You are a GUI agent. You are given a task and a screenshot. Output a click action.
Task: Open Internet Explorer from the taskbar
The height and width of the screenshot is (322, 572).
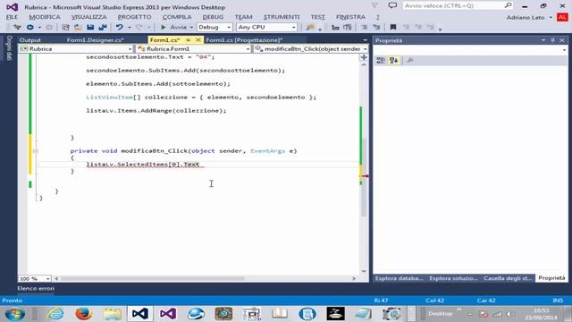click(x=55, y=314)
